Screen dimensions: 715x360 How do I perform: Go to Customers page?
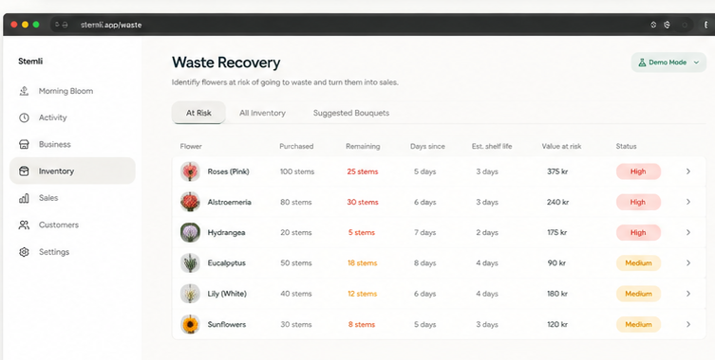pos(72,225)
